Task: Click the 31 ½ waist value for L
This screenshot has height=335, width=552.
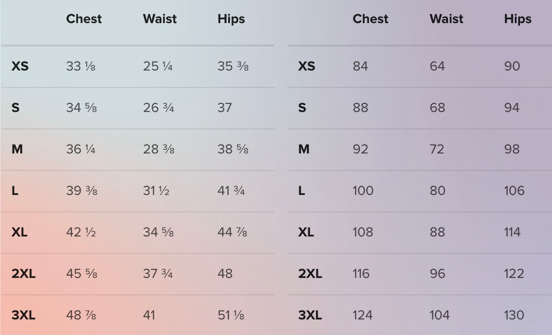Action: [x=156, y=191]
